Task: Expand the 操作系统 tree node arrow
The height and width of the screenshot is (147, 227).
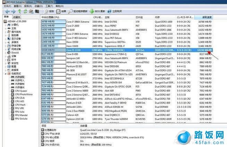Action: point(6,32)
